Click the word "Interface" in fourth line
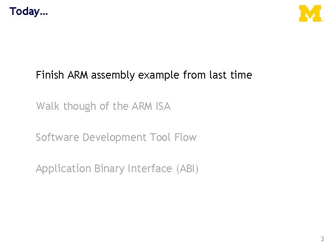 [x=149, y=169]
